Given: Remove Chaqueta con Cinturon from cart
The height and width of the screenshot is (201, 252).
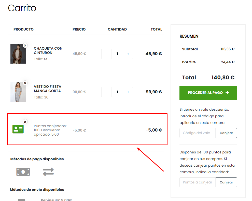Looking at the screenshot, I should (25, 45).
